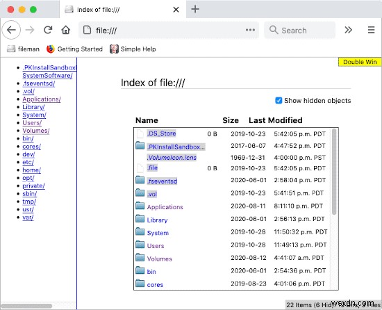Open the cores folder in listing
Image resolution: width=382 pixels, height=310 pixels.
tap(155, 284)
